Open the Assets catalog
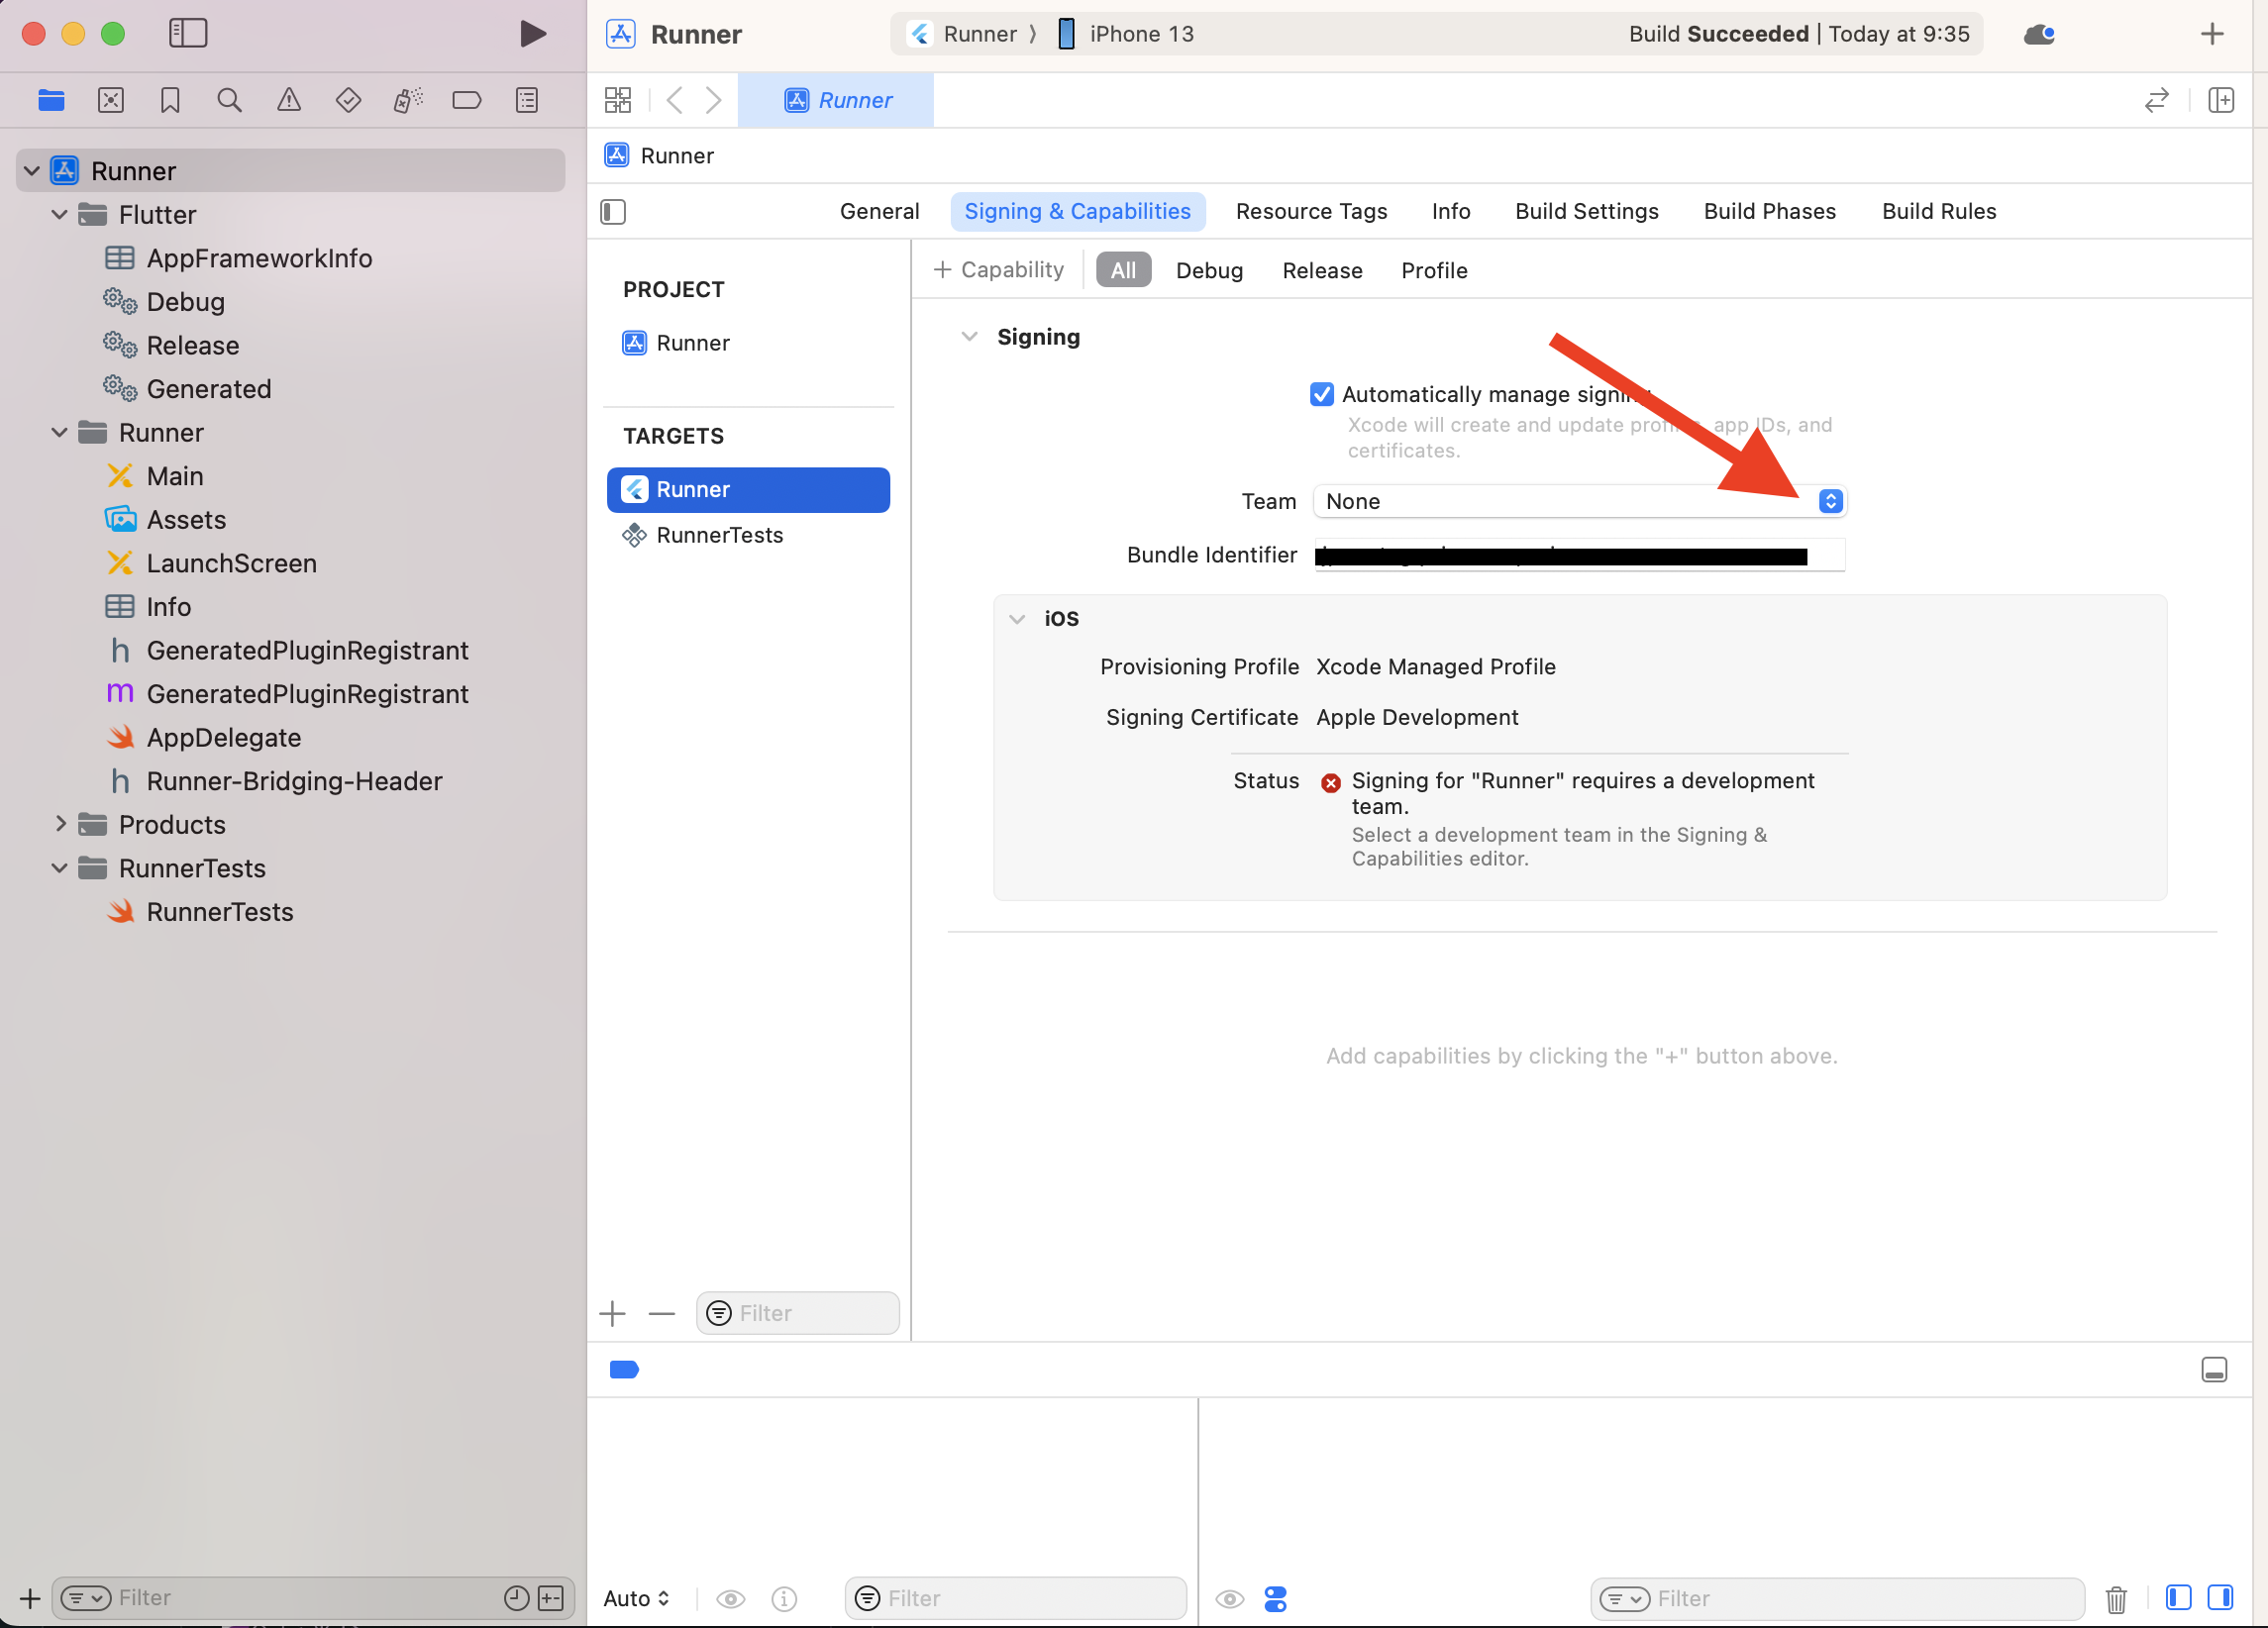 186,520
